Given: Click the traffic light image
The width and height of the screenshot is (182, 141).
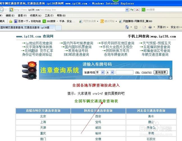Looking at the screenshot, I should click(29, 70).
